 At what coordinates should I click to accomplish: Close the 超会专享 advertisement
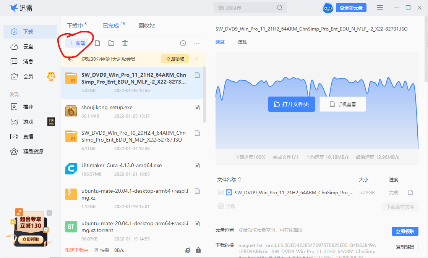(49, 213)
